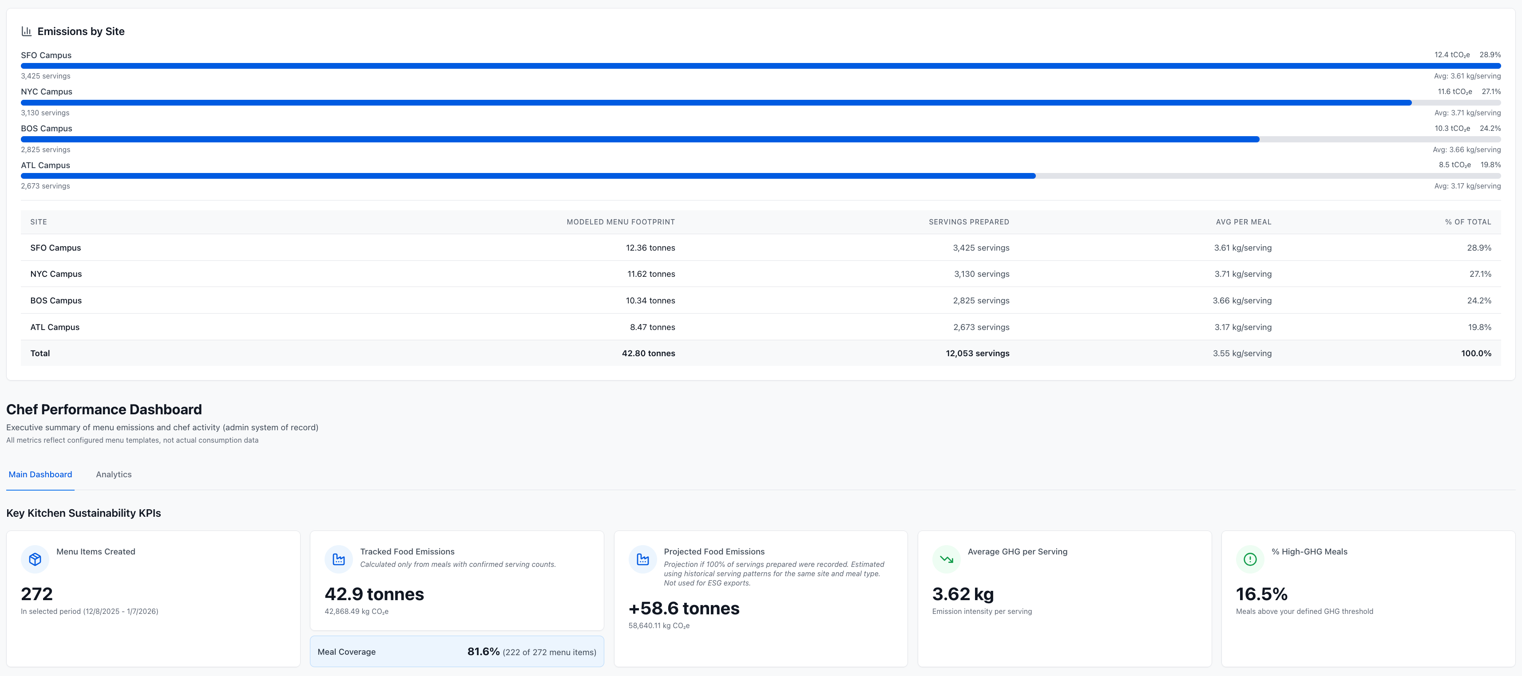This screenshot has width=1522, height=676.
Task: Select the Meal Coverage summary section
Action: point(456,651)
